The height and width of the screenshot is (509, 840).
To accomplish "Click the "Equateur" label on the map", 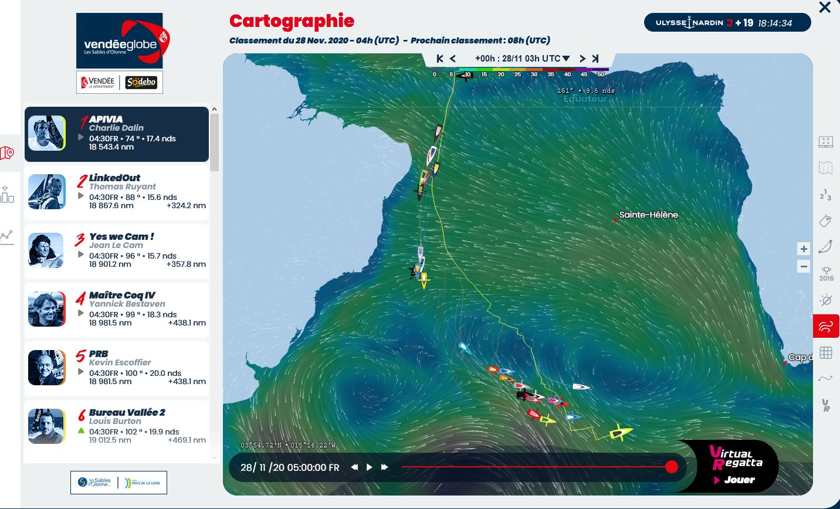I will (585, 99).
